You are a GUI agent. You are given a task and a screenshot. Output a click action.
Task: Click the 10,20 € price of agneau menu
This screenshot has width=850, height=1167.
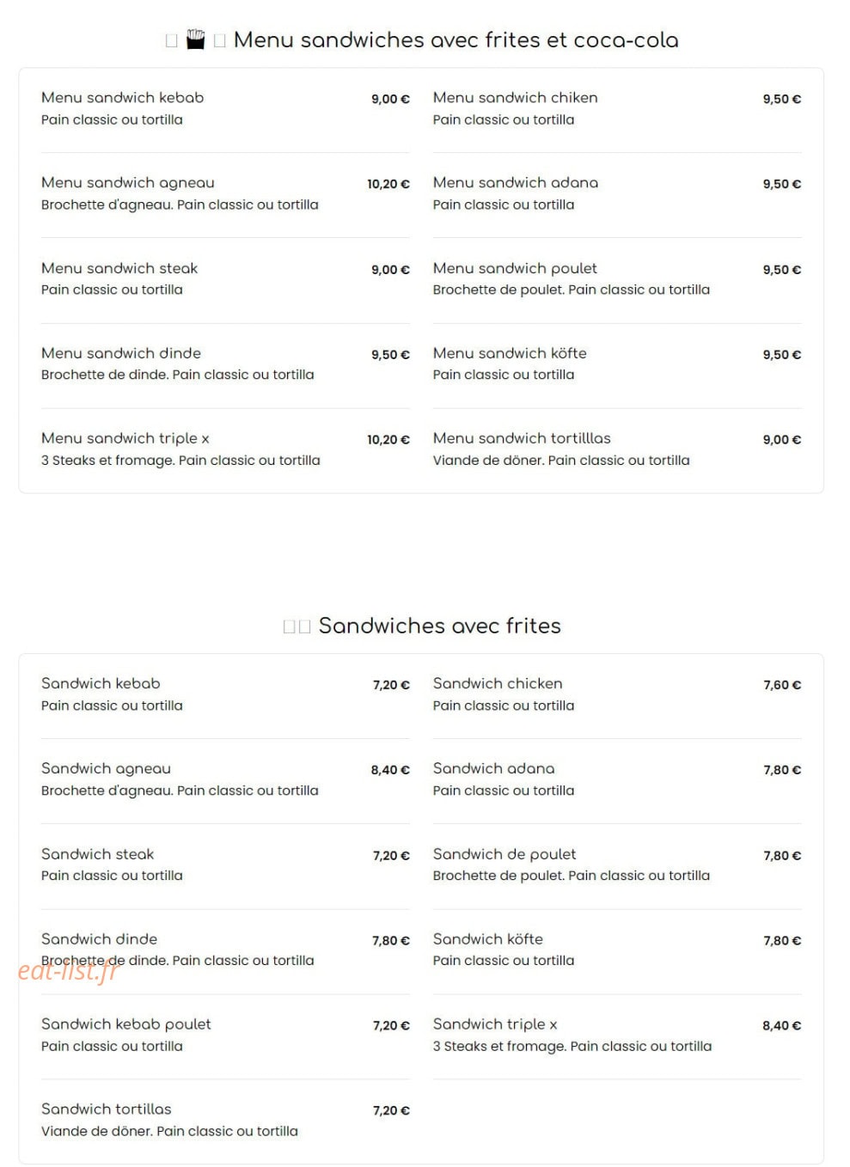point(388,184)
